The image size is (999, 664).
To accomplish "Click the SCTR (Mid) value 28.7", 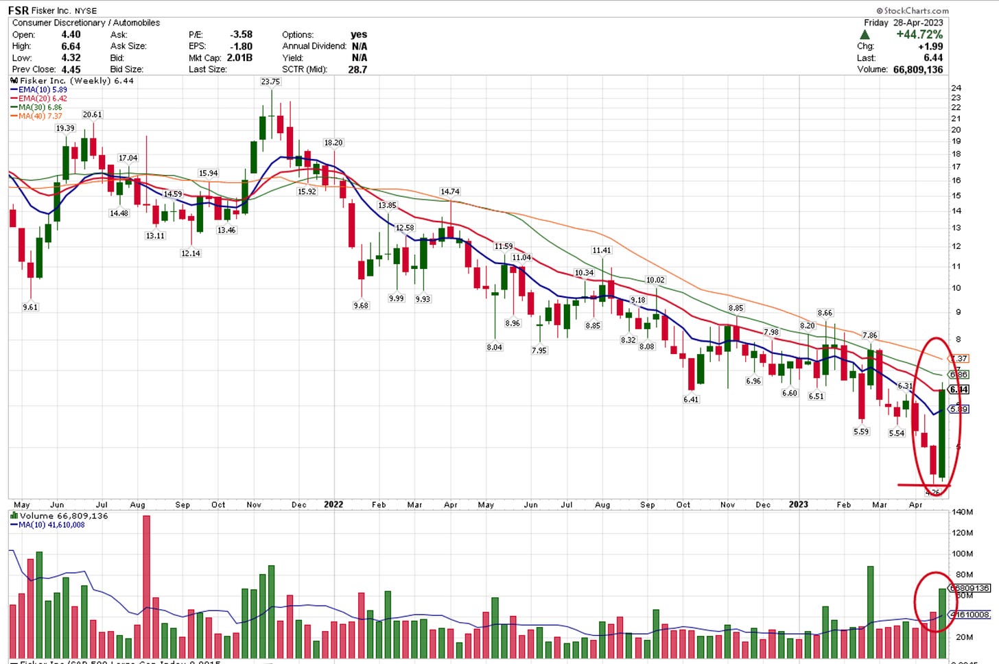I will (357, 69).
